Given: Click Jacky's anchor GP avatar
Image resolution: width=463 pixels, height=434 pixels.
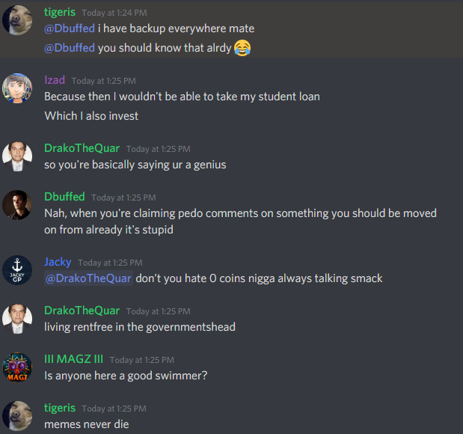Looking at the screenshot, I should pyautogui.click(x=17, y=270).
